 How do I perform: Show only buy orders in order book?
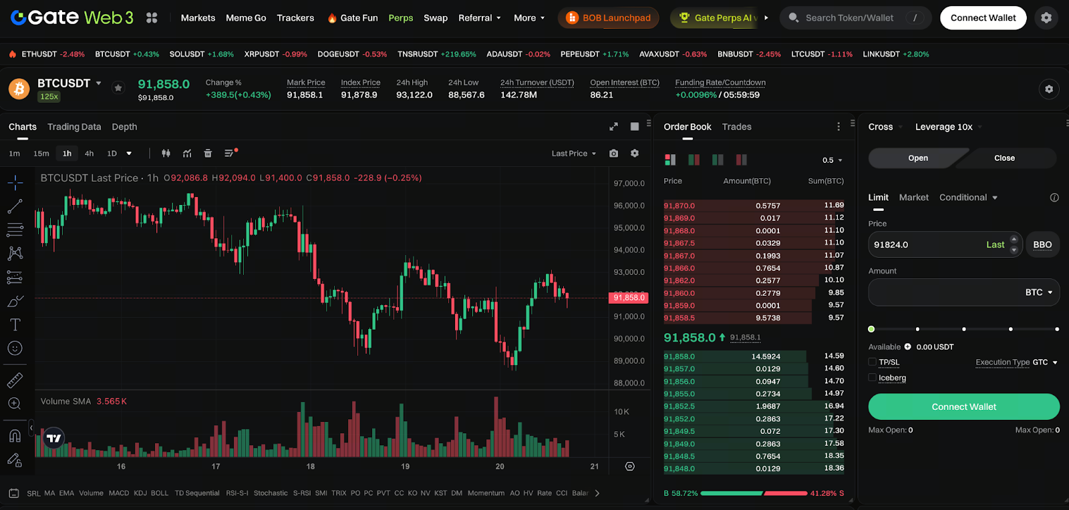click(x=718, y=160)
